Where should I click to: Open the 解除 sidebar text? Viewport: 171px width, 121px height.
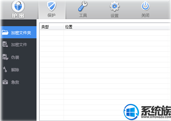tap(15, 70)
